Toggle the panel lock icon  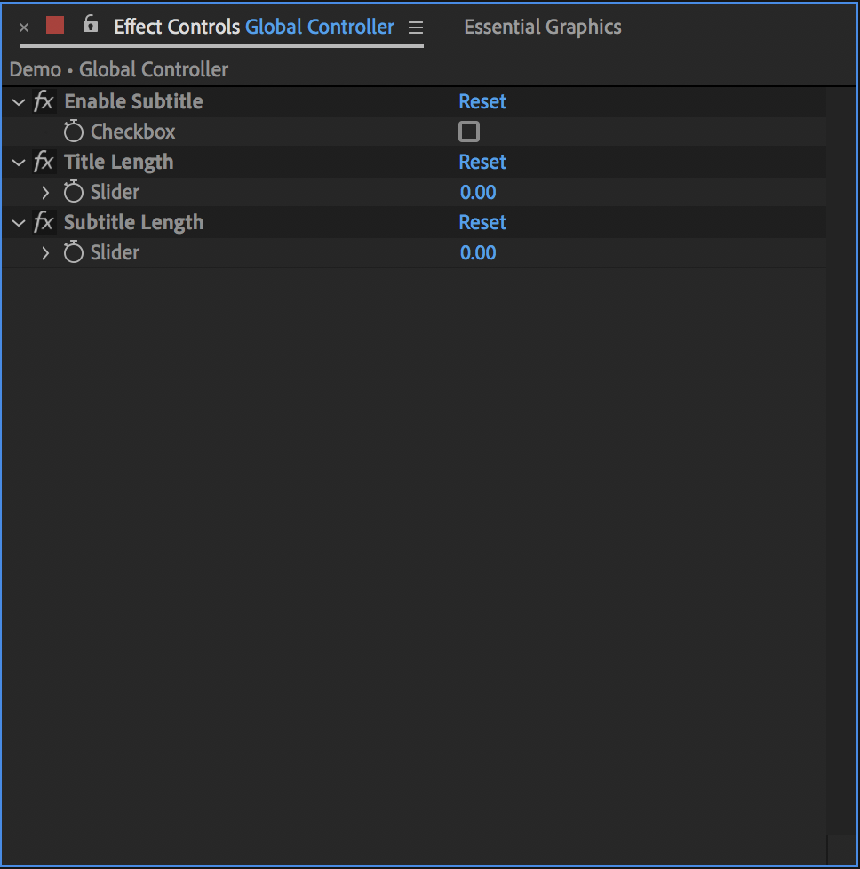coord(90,25)
